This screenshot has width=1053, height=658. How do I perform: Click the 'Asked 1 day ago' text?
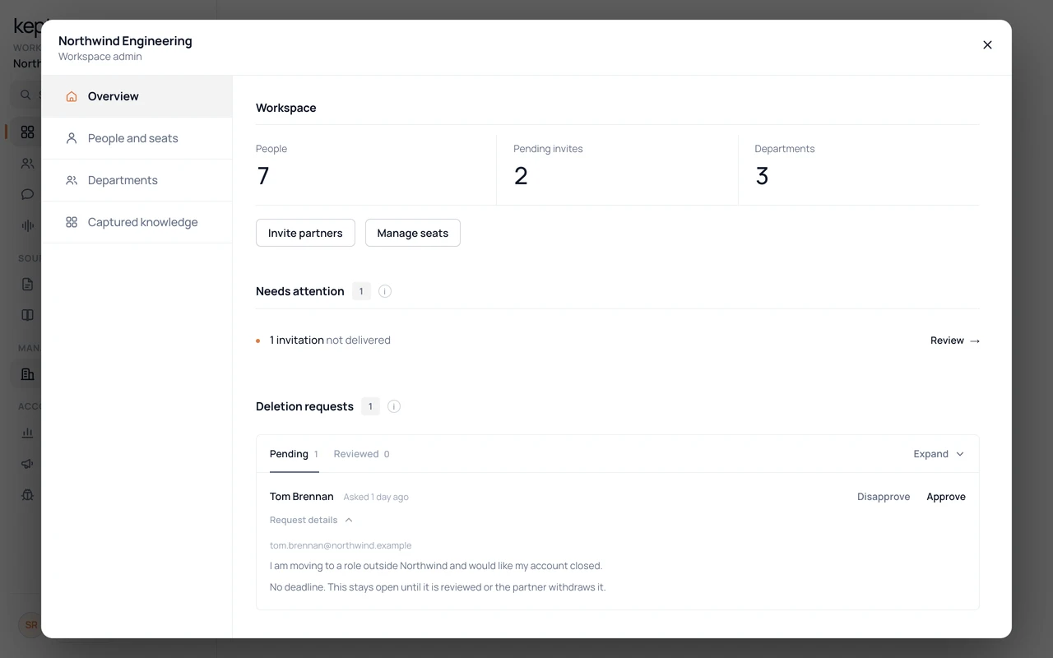pos(376,497)
